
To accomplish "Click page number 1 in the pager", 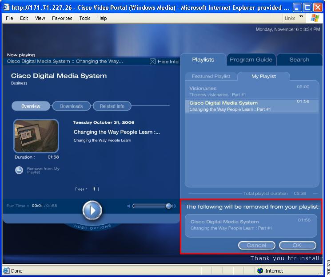I will (94, 189).
